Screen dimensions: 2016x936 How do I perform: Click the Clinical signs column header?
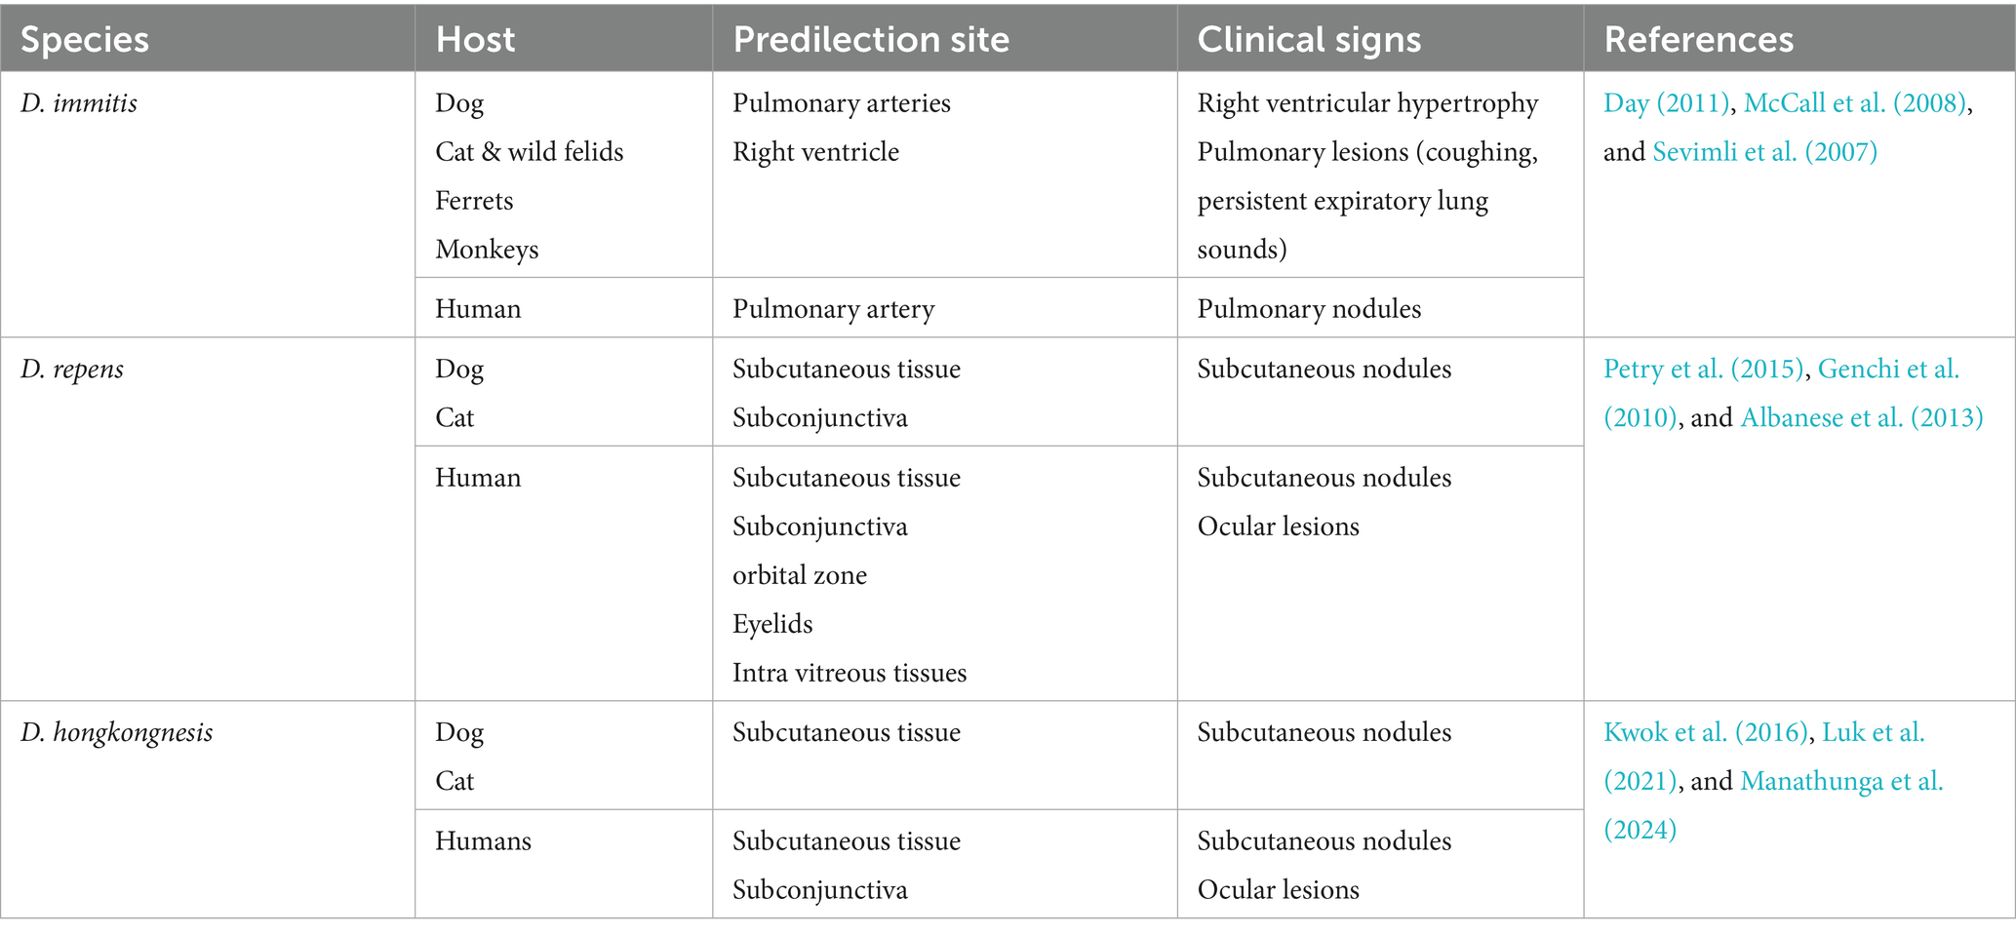pos(1309,39)
